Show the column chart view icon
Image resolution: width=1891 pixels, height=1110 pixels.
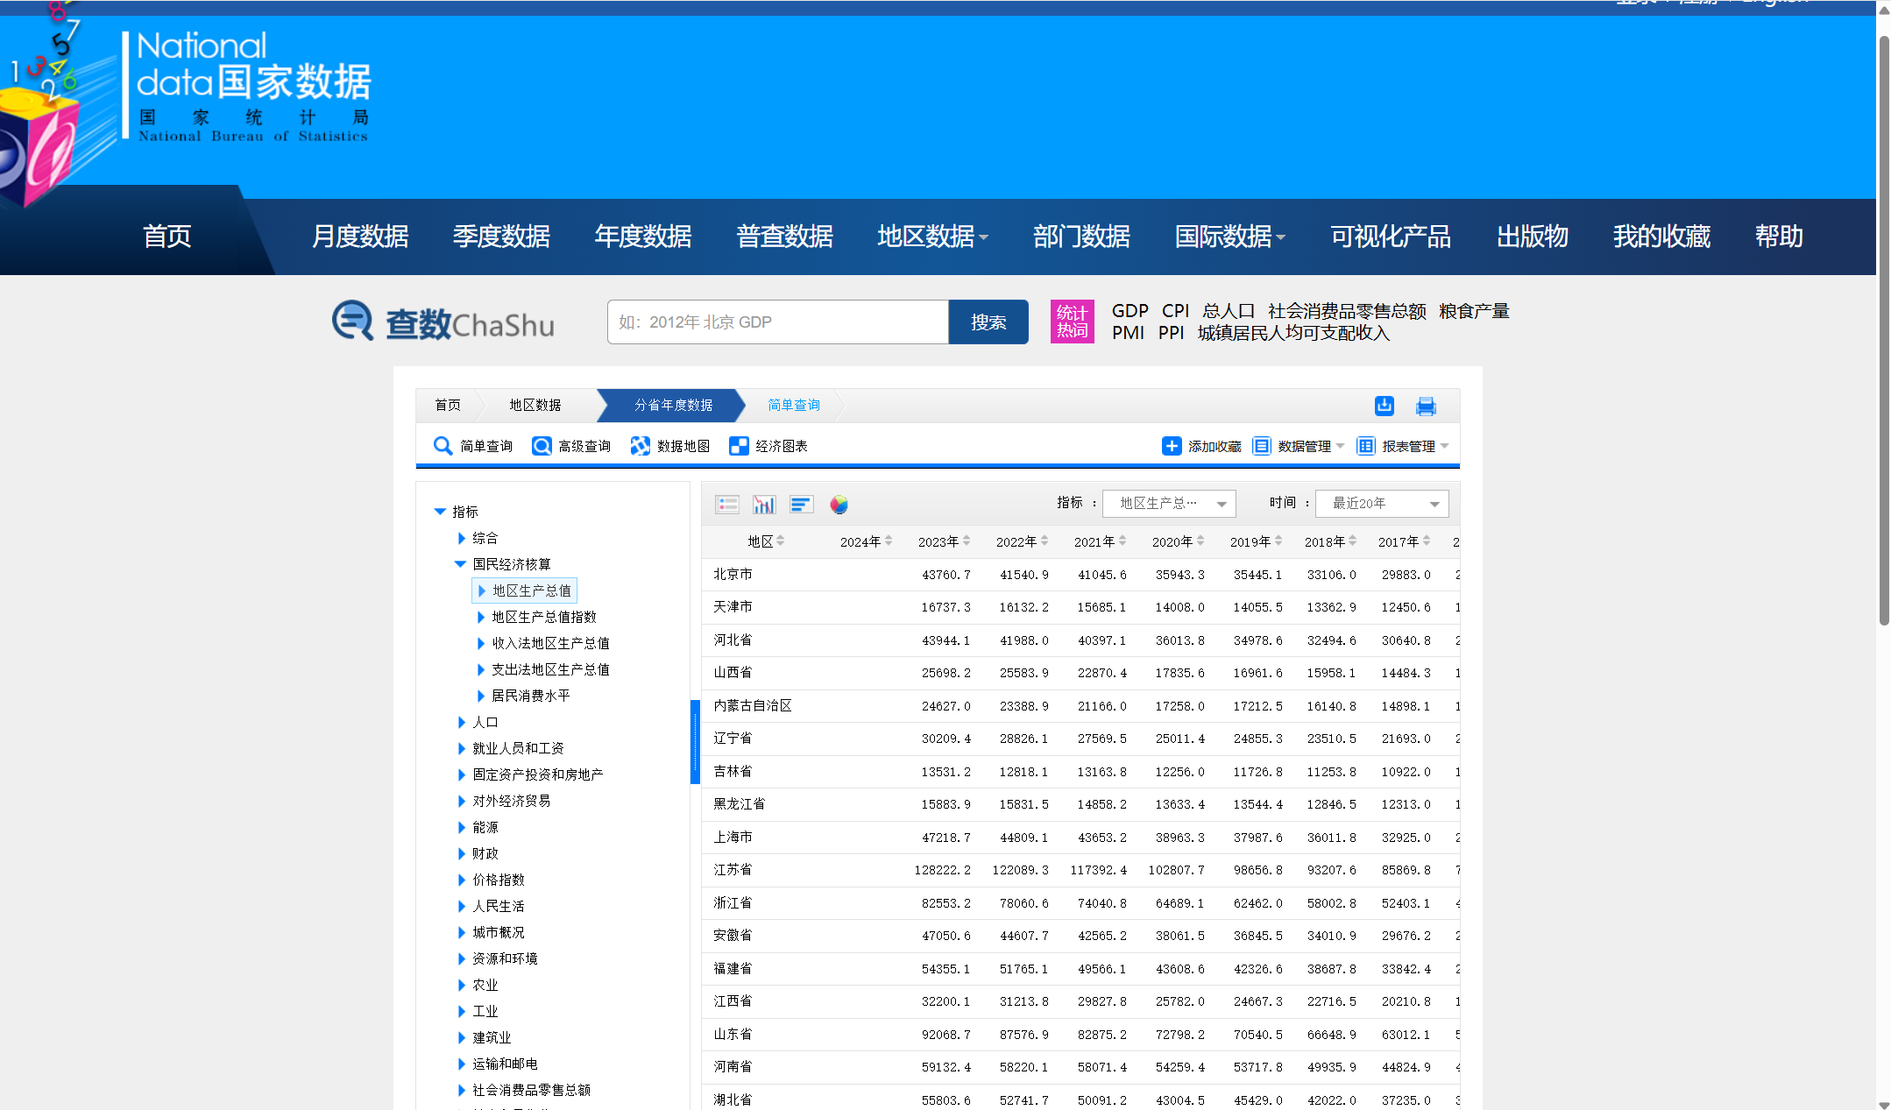point(764,505)
